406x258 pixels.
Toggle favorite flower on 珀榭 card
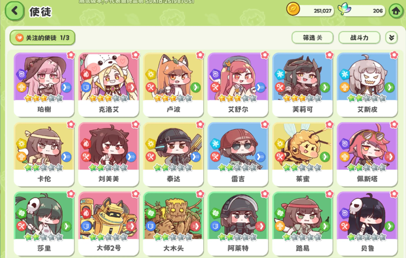point(71,55)
